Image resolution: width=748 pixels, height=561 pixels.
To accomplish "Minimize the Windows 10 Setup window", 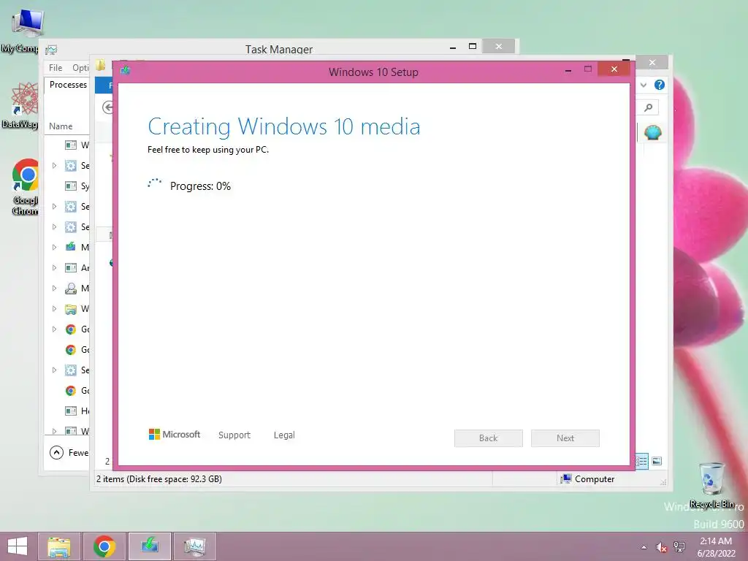I will pos(568,70).
